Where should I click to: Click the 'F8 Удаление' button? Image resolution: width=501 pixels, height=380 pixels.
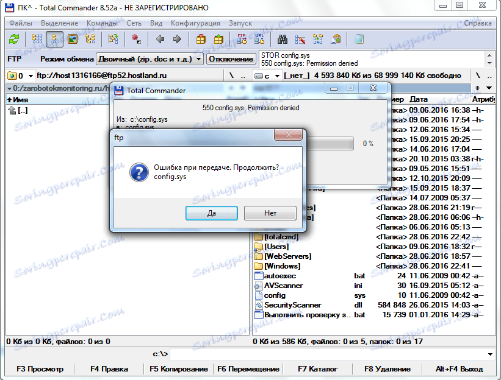(387, 369)
